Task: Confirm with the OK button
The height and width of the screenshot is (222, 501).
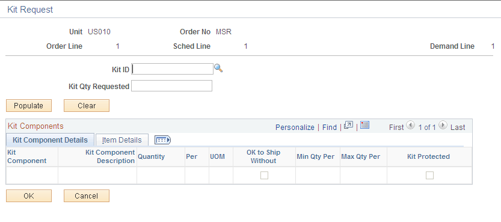Action: point(29,196)
